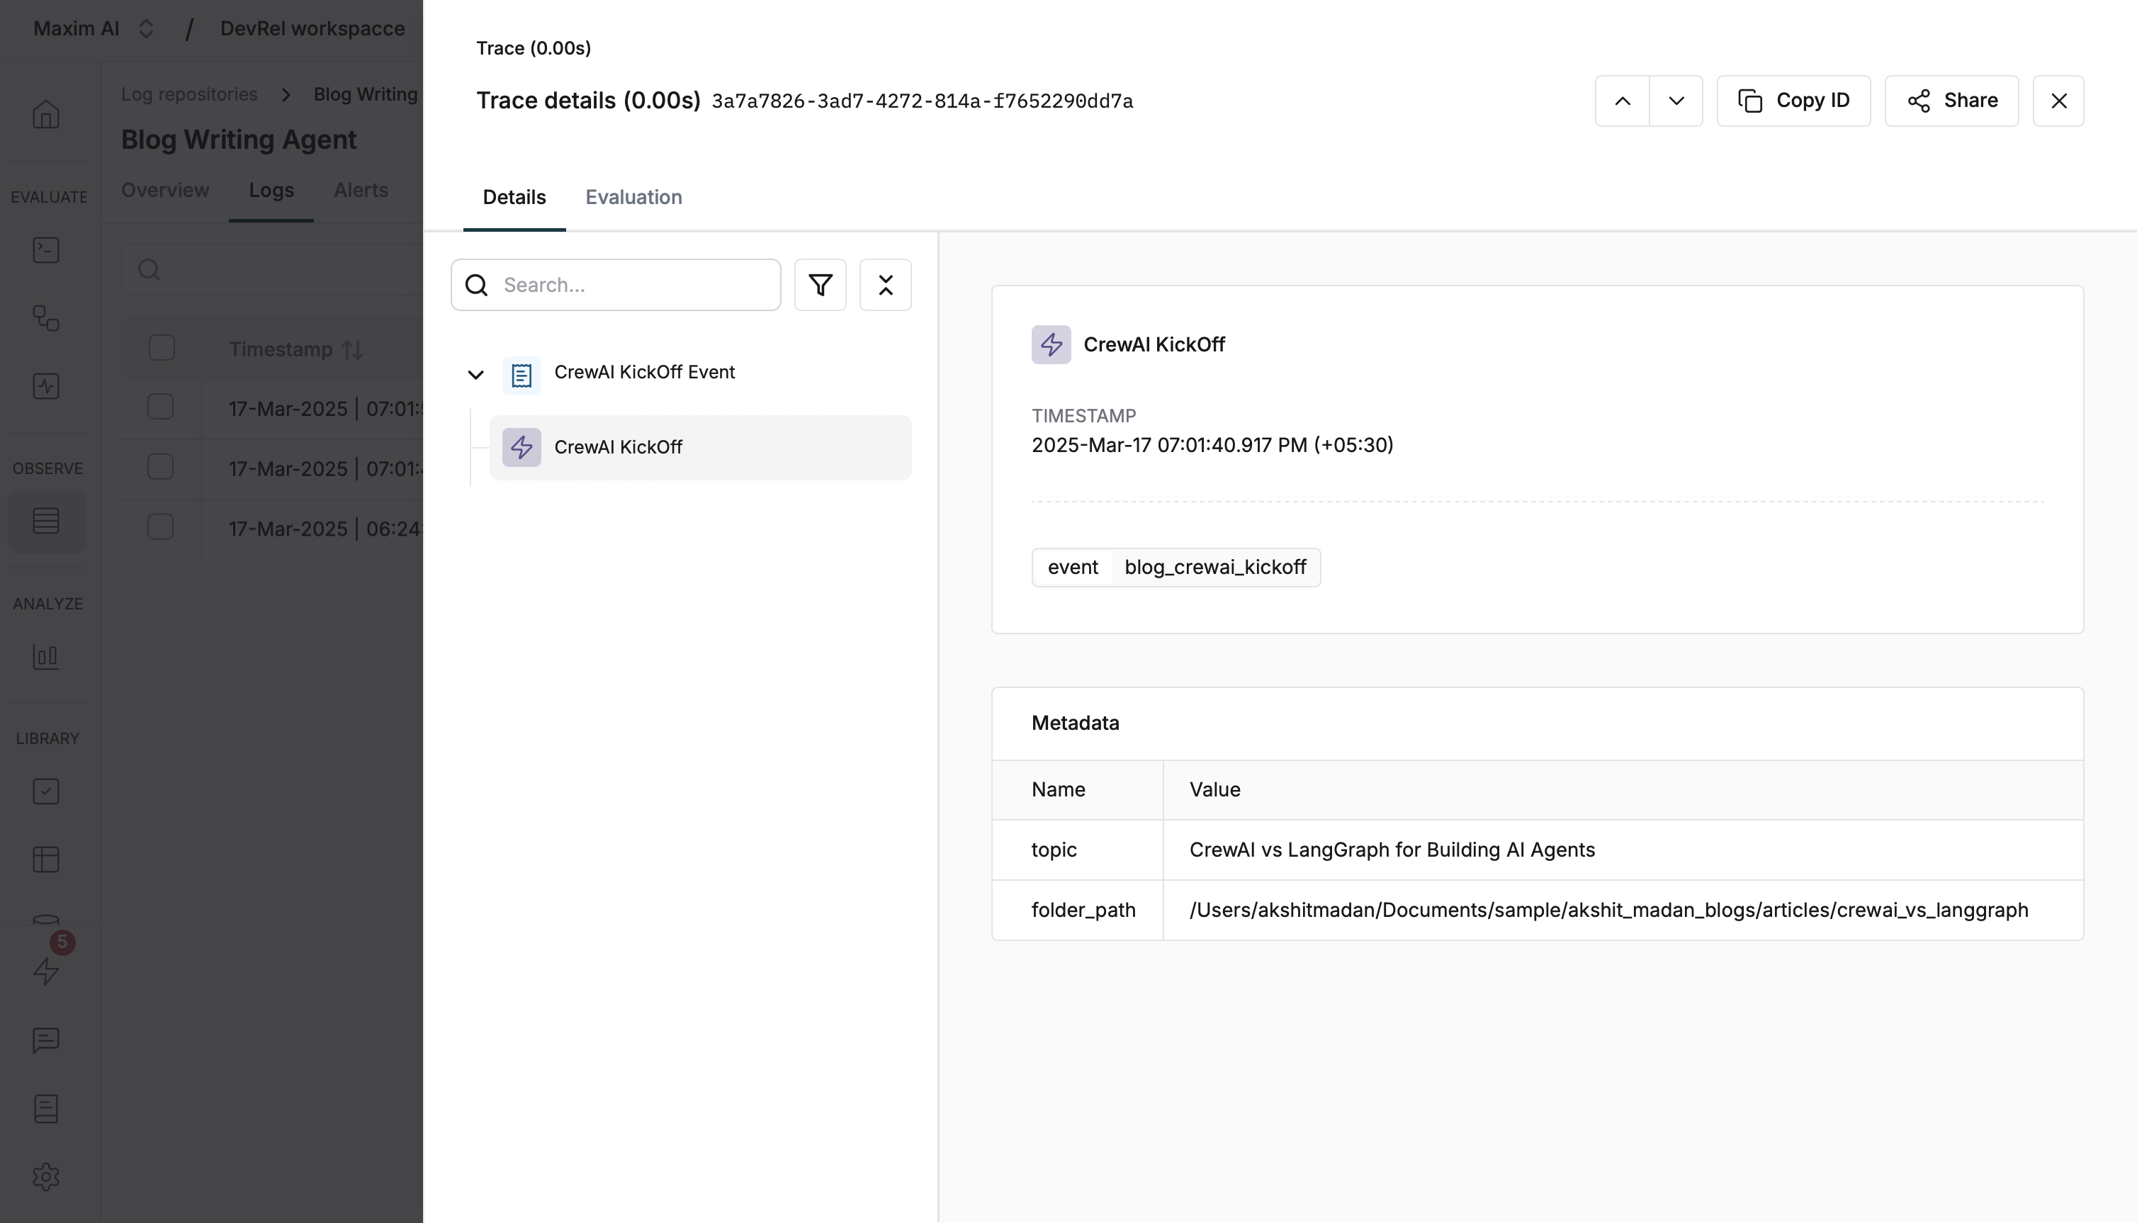Check the box for the second 17-Mar-2025 07:01 log
This screenshot has width=2137, height=1223.
160,467
